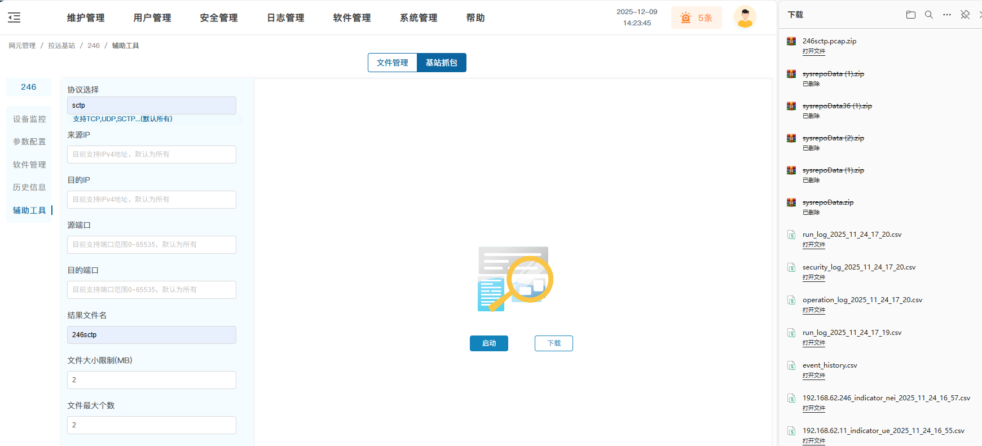Click the run_log_2025_11_24_17_20.csv file icon
The width and height of the screenshot is (982, 446).
(791, 235)
